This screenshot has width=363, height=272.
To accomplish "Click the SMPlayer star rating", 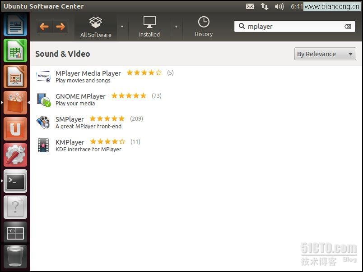I will (107, 119).
